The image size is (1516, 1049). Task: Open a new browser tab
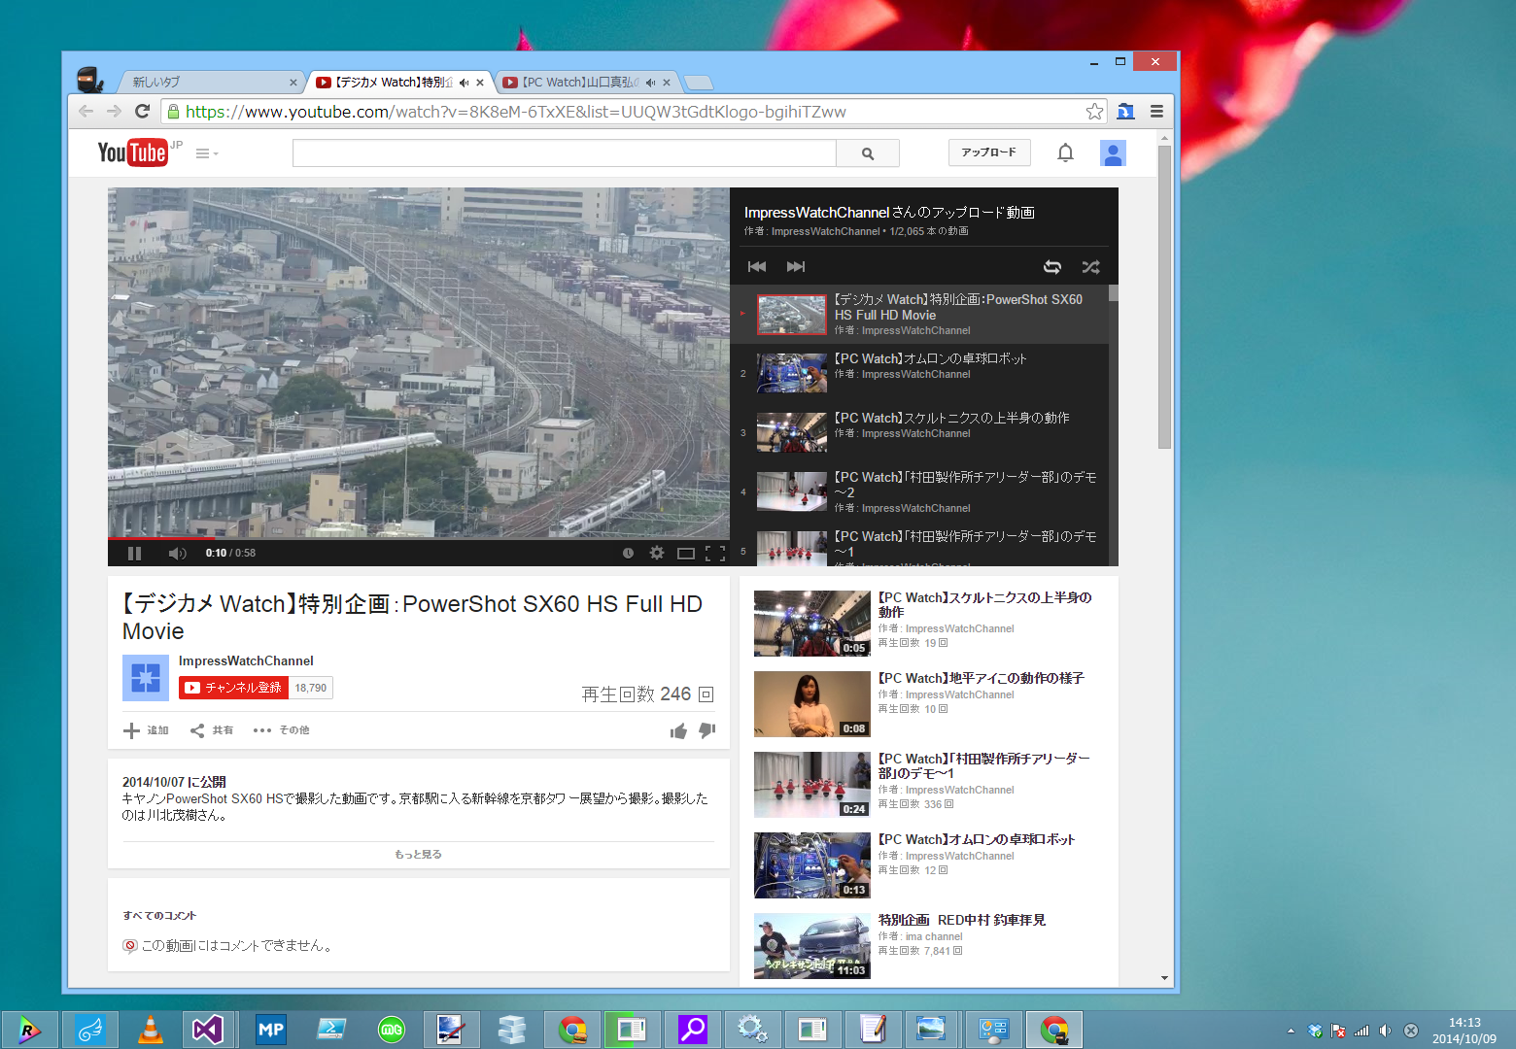pyautogui.click(x=699, y=83)
